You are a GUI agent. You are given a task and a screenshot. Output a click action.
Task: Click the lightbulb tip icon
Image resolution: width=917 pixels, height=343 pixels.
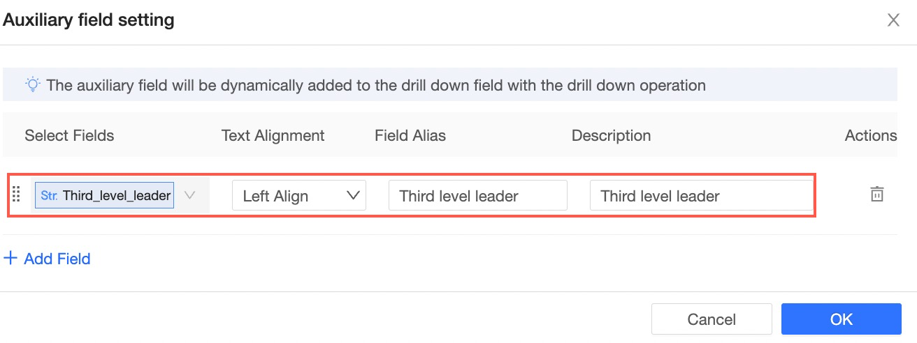pos(33,85)
